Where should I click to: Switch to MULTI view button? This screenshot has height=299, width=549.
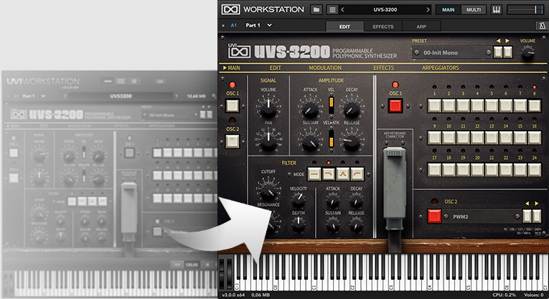tap(474, 10)
